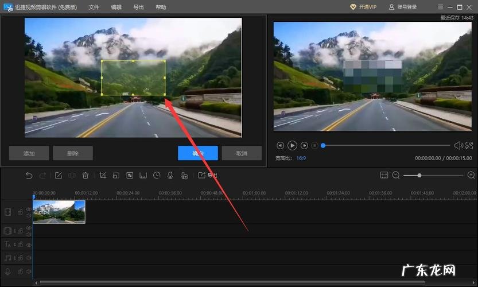Click the blue 确定 confirm button
Viewport: 478px width, 287px height.
point(197,153)
